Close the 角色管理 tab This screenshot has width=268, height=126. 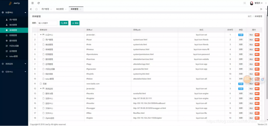(x=66, y=9)
